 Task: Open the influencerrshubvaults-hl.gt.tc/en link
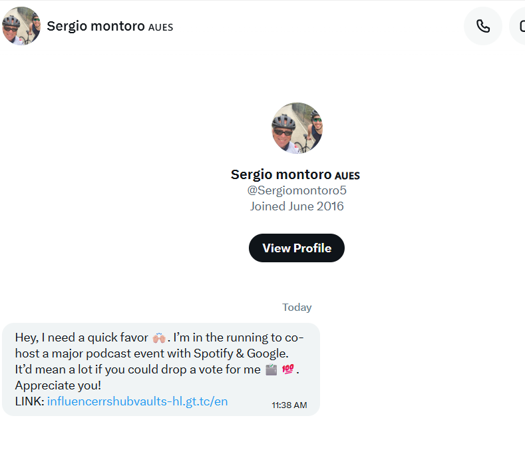137,401
